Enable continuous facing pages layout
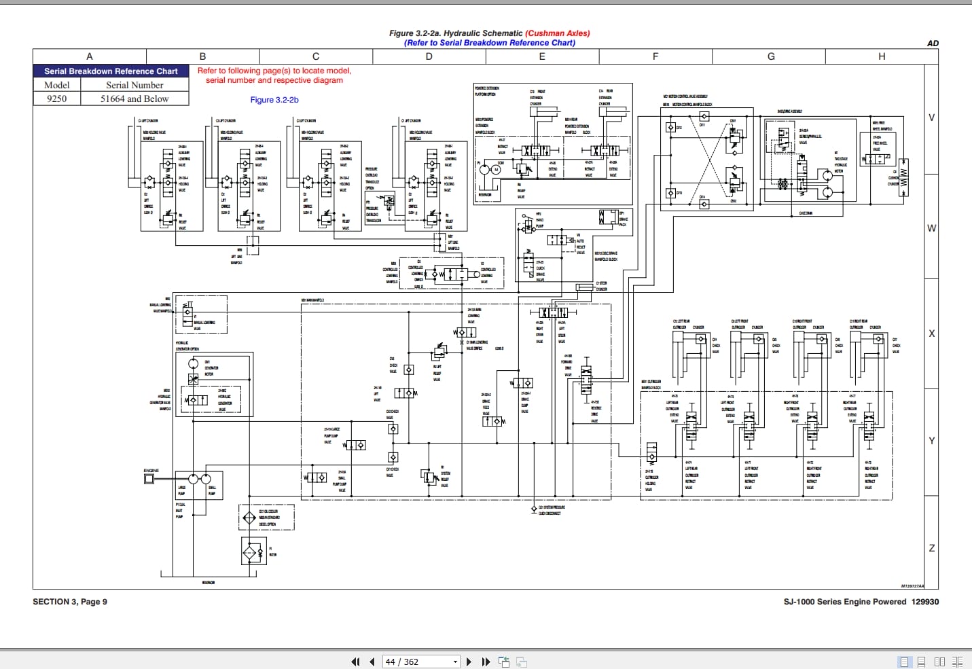The image size is (972, 669). tap(957, 662)
